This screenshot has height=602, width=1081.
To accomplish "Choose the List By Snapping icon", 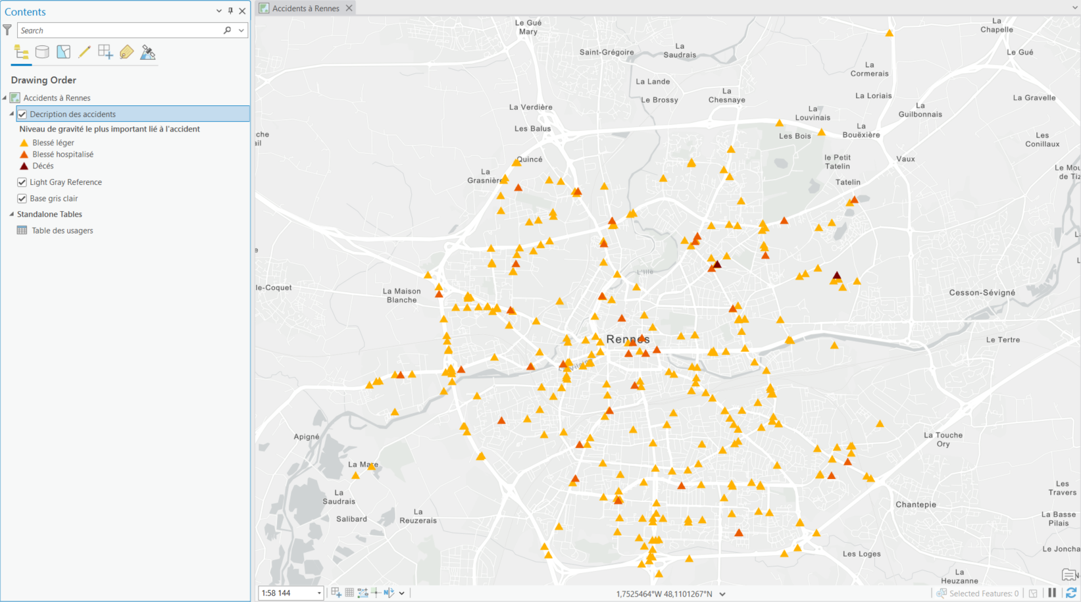I will (105, 53).
